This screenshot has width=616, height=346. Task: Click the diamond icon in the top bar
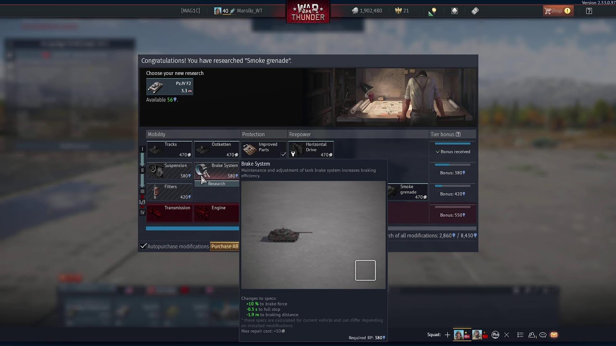[x=455, y=11]
